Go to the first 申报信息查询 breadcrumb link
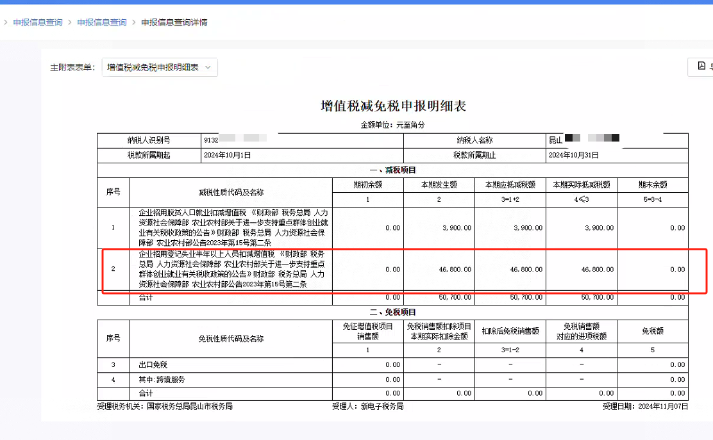Screen dimensions: 713x440 coord(38,22)
